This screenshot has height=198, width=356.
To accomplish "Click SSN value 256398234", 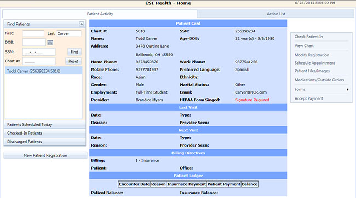I will click(245, 31).
